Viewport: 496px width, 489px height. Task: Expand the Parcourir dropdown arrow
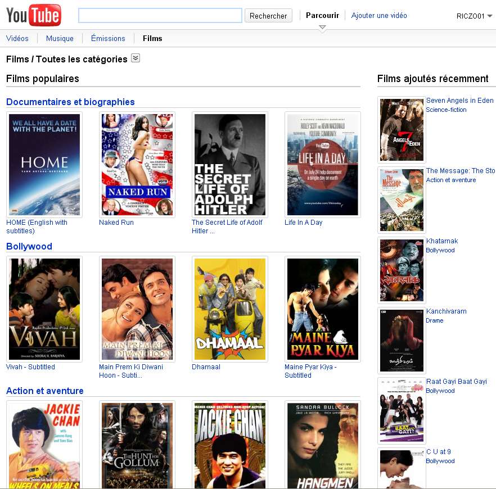click(322, 27)
